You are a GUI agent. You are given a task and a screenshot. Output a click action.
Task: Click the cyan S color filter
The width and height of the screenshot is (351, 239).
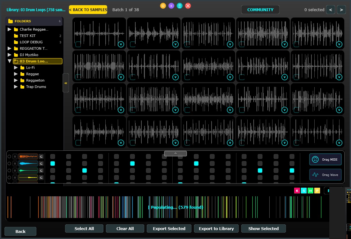(x=303, y=191)
